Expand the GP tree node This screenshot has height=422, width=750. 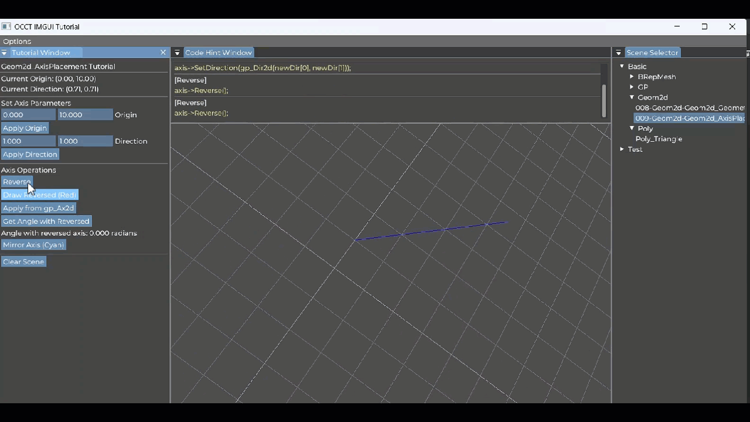(632, 87)
